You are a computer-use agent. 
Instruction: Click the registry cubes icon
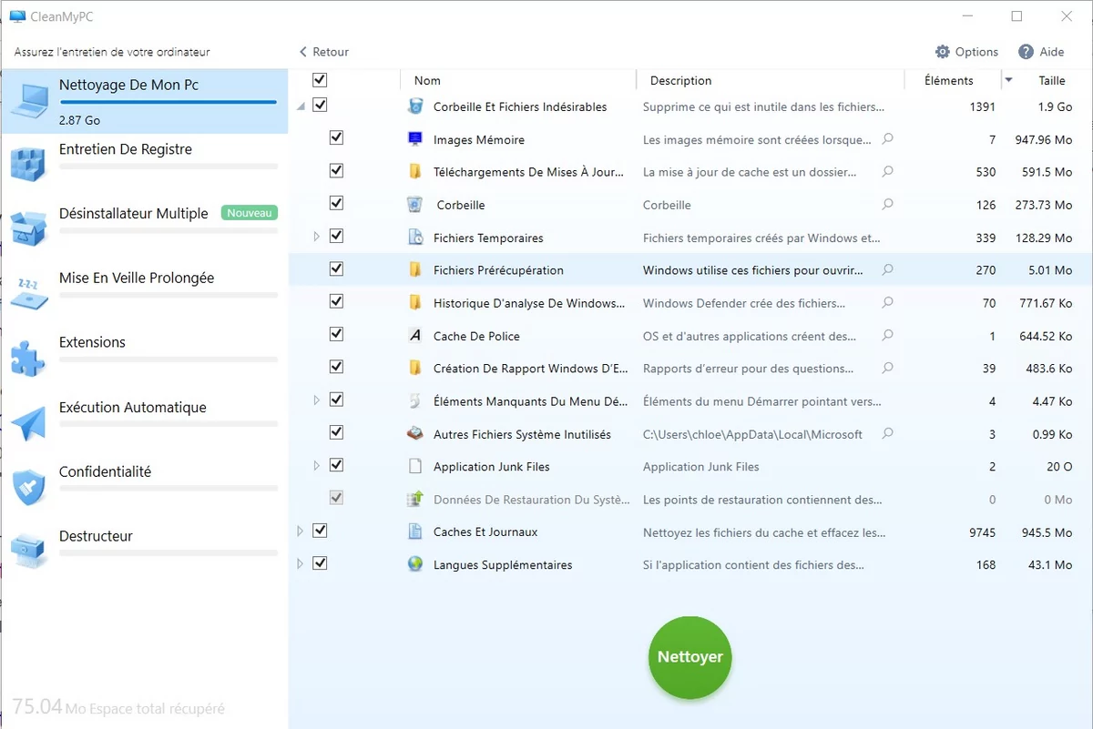(x=28, y=163)
